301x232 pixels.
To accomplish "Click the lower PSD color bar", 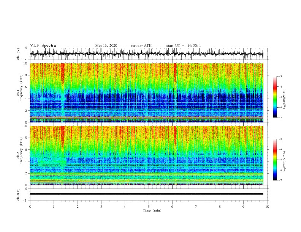I will pos(275,160).
